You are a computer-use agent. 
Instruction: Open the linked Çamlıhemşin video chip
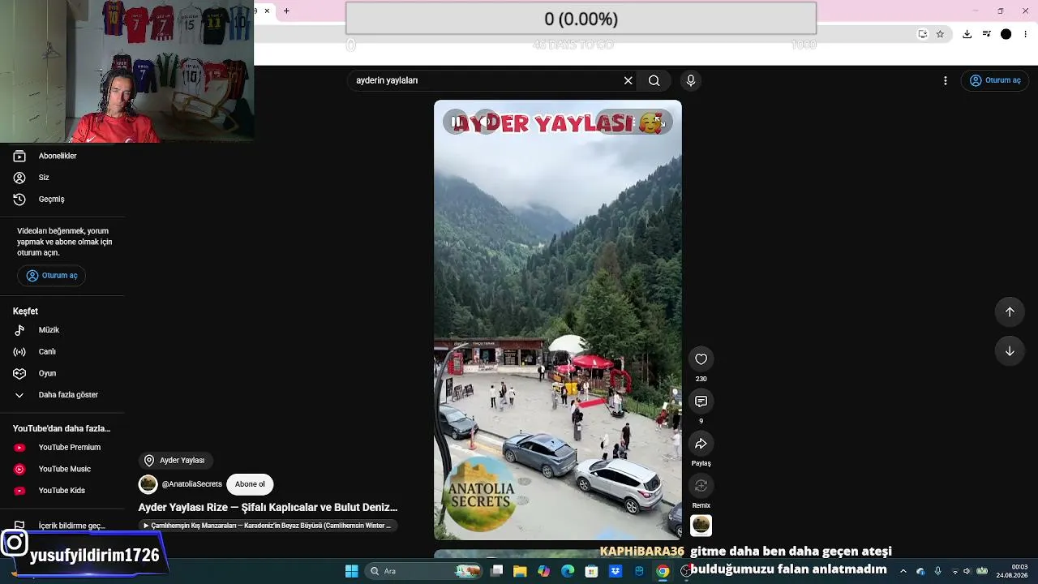[268, 526]
